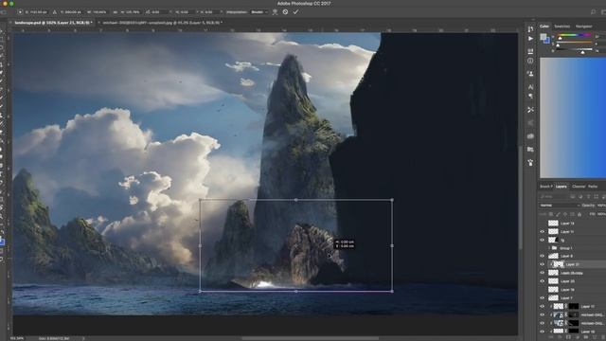Click the brightness slider in Color panel
This screenshot has height=341, width=606.
click(x=574, y=50)
